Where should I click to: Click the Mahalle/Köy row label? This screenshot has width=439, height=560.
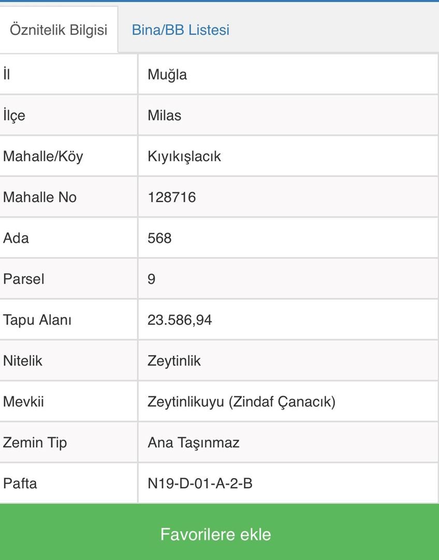(43, 156)
